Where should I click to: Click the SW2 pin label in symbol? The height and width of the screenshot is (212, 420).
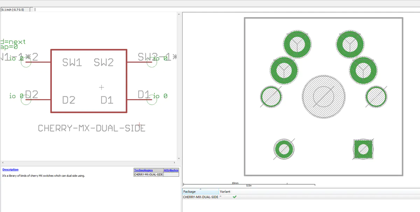click(104, 63)
